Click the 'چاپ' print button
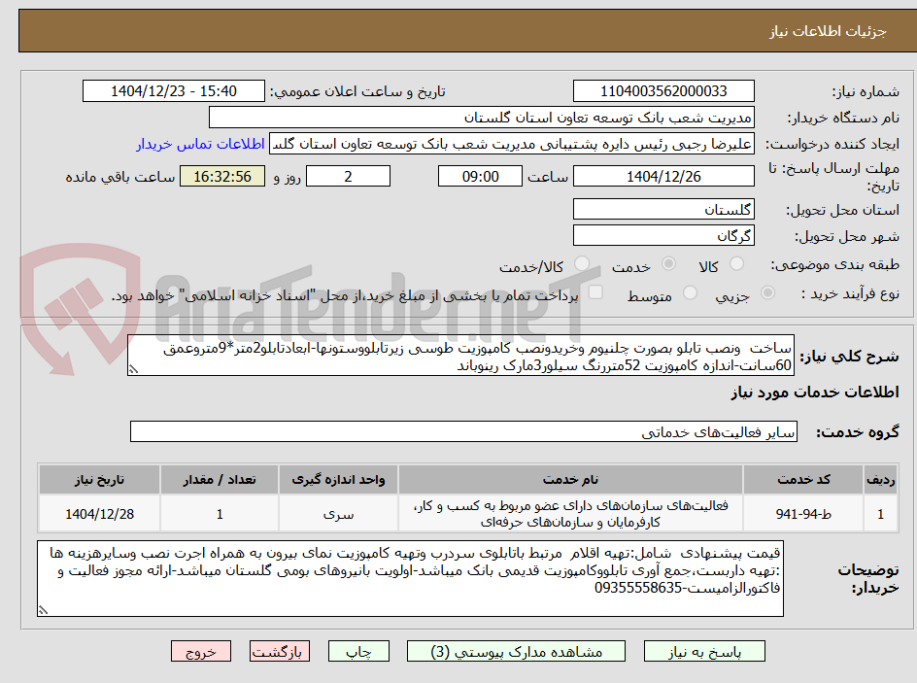 tap(358, 651)
